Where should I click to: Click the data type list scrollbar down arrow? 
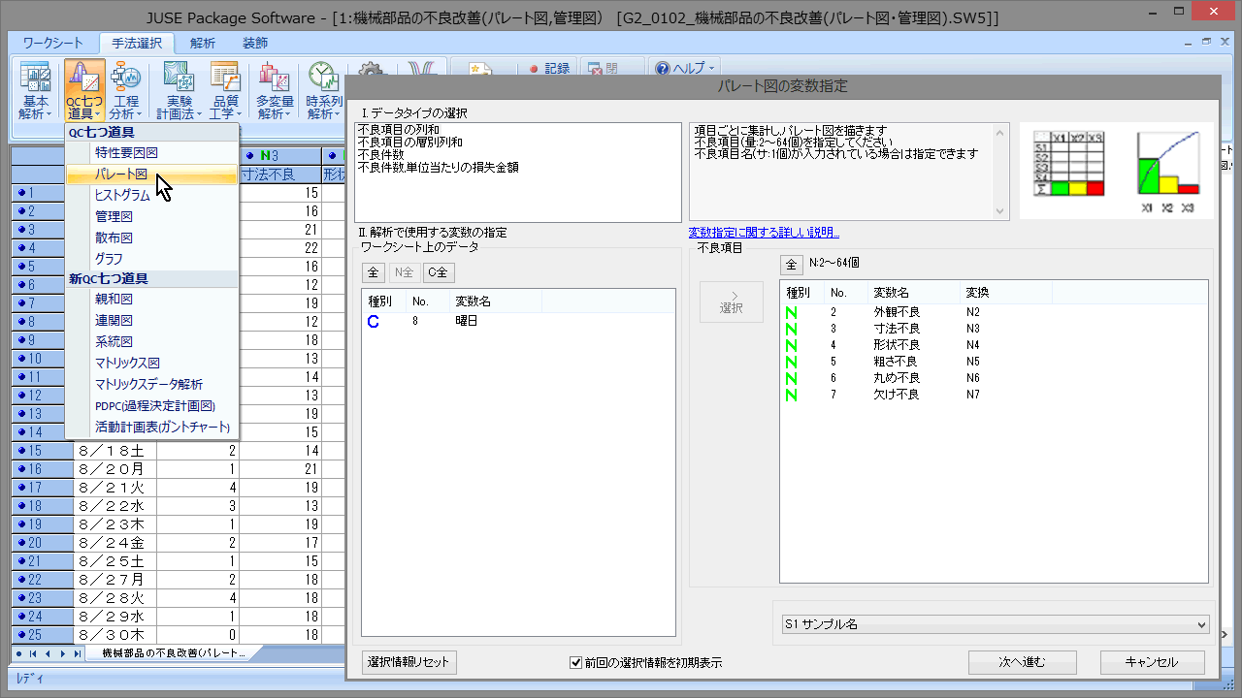point(1001,212)
